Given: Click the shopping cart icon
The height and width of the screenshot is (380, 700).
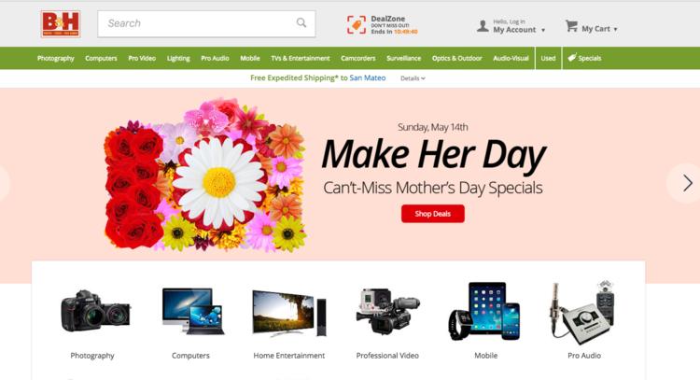Looking at the screenshot, I should 571,26.
